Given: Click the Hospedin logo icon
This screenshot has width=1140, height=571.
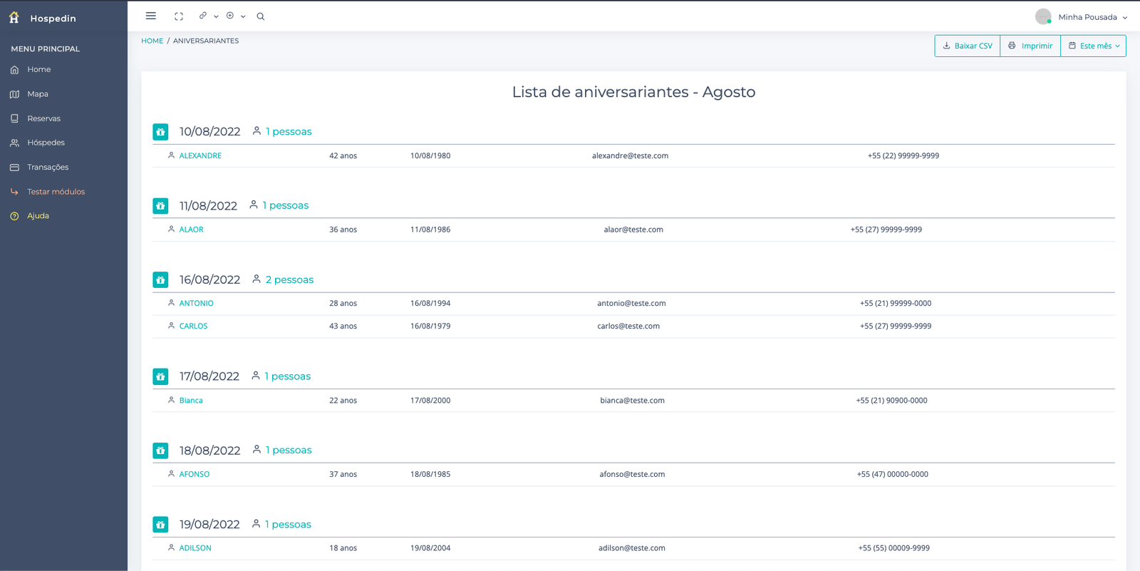Looking at the screenshot, I should click(x=14, y=18).
